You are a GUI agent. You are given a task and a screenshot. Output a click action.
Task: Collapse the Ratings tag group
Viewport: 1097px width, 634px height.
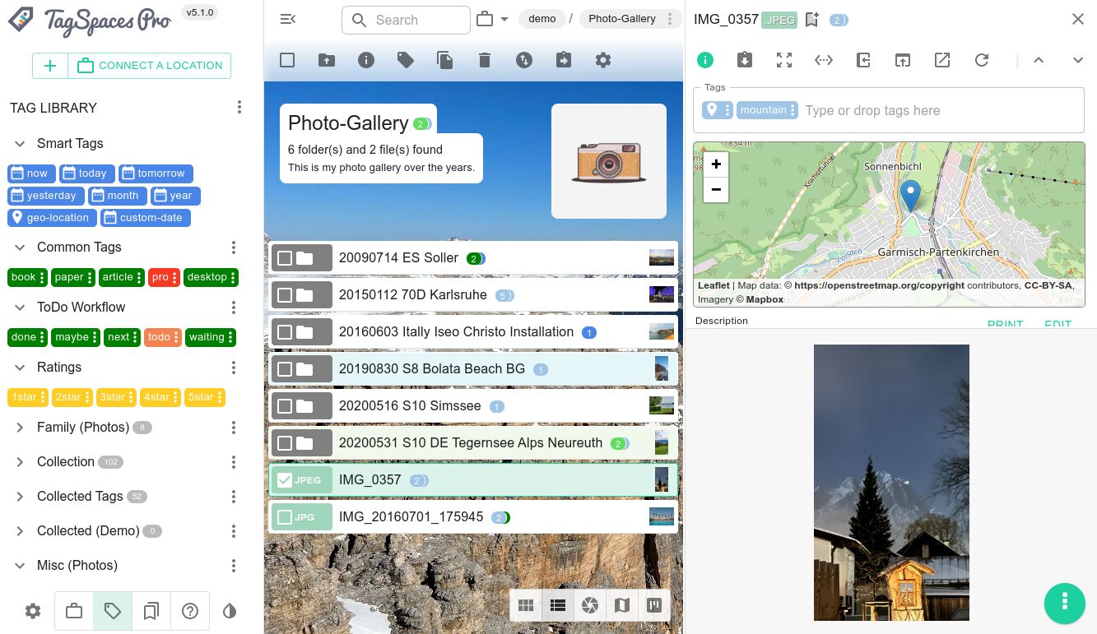tap(20, 368)
